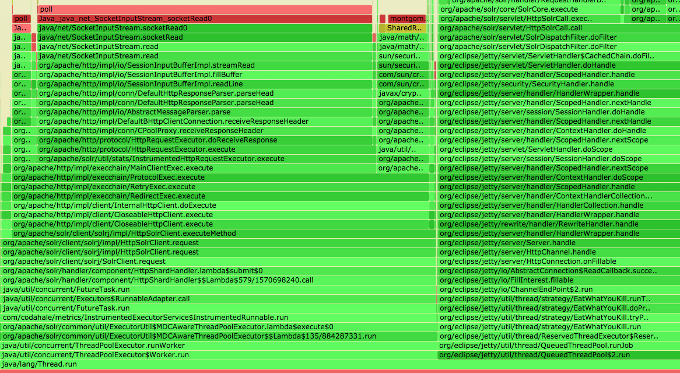
Task: Zoom into ThreadPoolExecutor.runWorker frame
Action: pos(218,346)
